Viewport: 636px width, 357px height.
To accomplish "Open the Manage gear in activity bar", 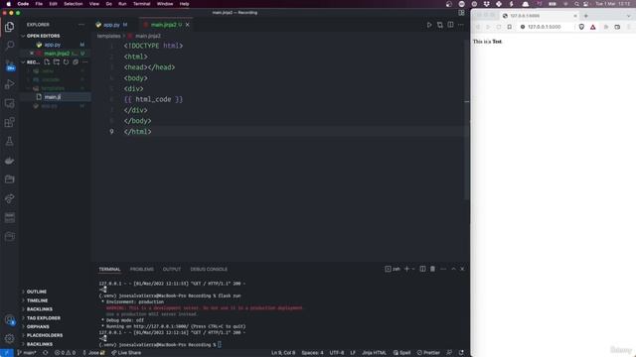I will click(9, 338).
